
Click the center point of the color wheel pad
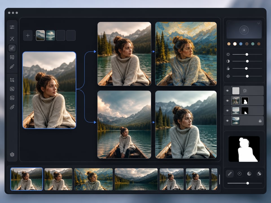click(x=244, y=30)
